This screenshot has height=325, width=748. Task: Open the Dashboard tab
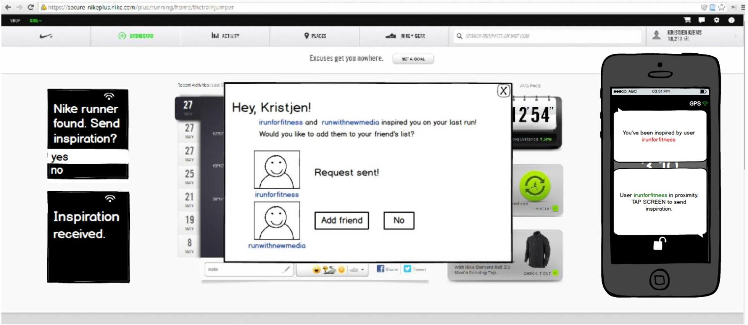[x=136, y=36]
